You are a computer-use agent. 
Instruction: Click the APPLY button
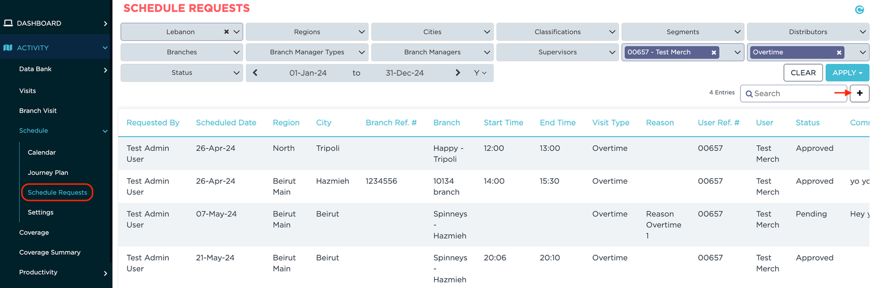coord(847,73)
